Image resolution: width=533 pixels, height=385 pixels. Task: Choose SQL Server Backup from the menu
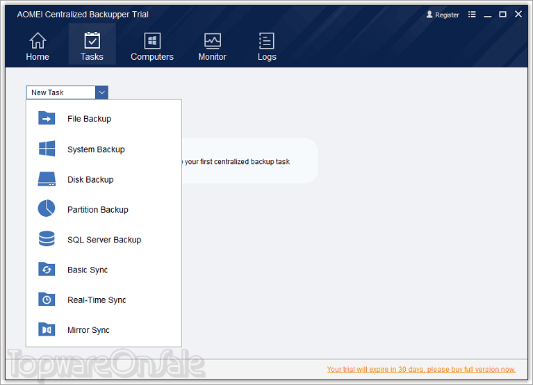tap(104, 240)
